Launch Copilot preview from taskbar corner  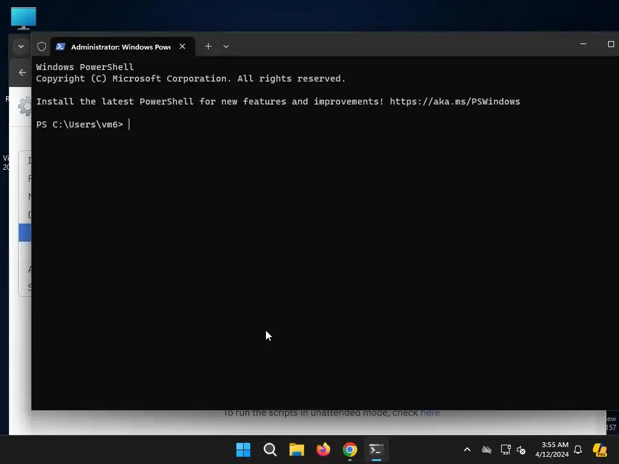coord(600,449)
